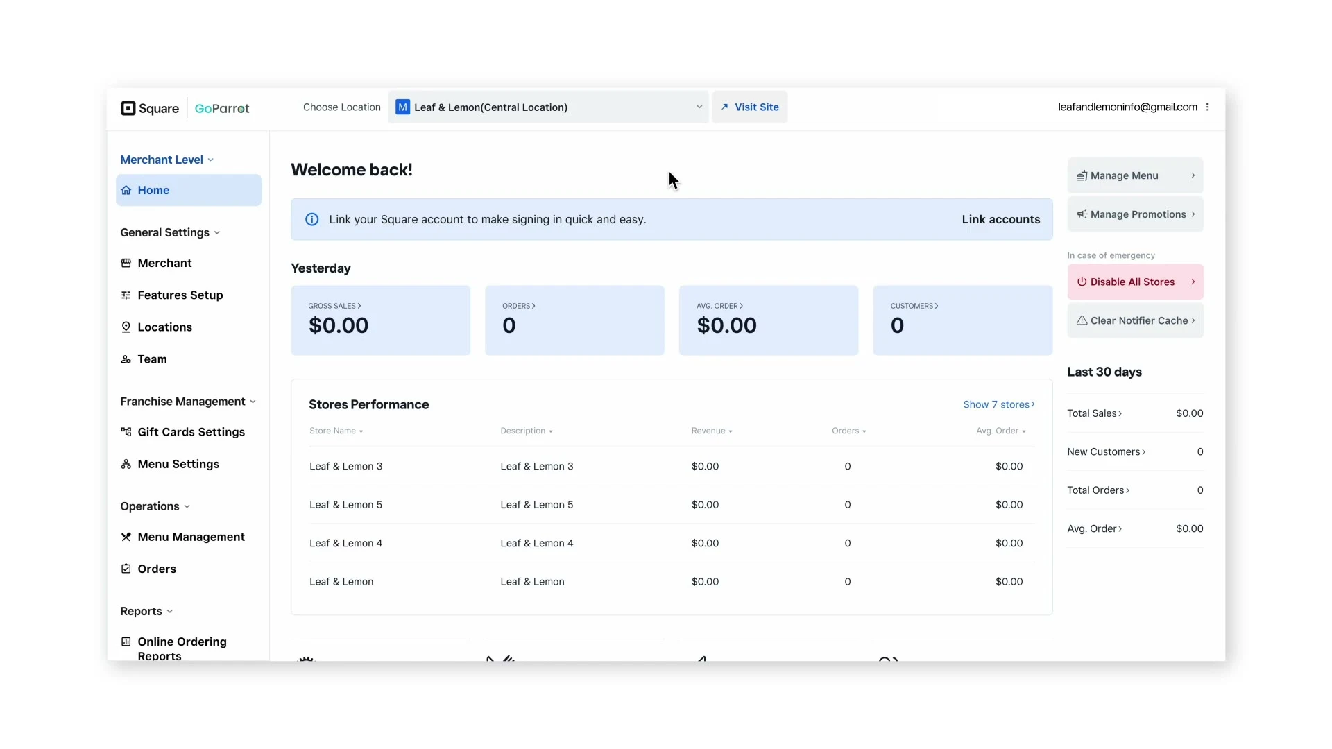Click the Show 7 stores link
This screenshot has width=1332, height=749.
pyautogui.click(x=998, y=404)
